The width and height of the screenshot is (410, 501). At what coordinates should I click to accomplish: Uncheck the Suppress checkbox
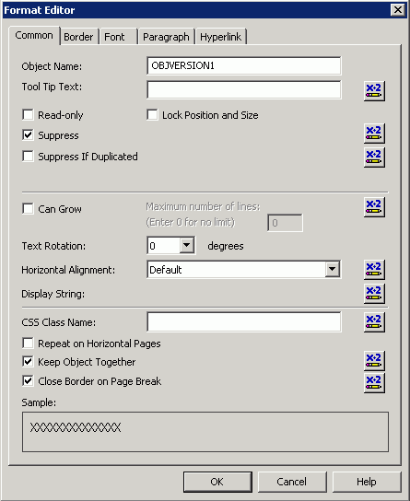pos(29,135)
